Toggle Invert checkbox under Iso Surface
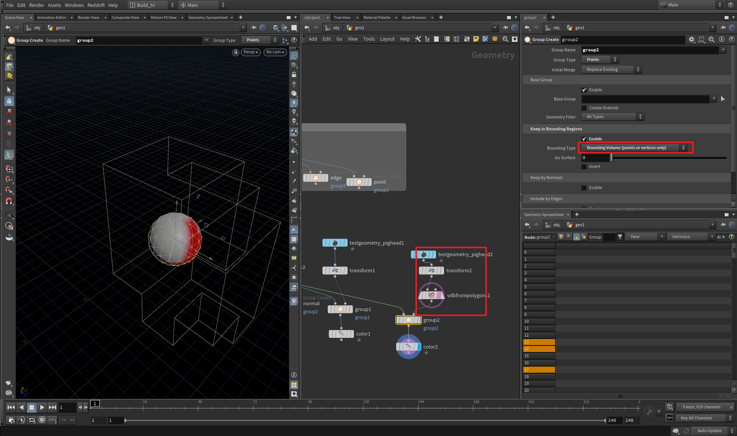The height and width of the screenshot is (436, 737). pyautogui.click(x=584, y=166)
